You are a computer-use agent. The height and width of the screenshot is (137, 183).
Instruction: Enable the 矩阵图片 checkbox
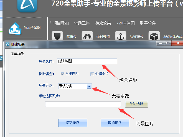tap(92, 74)
